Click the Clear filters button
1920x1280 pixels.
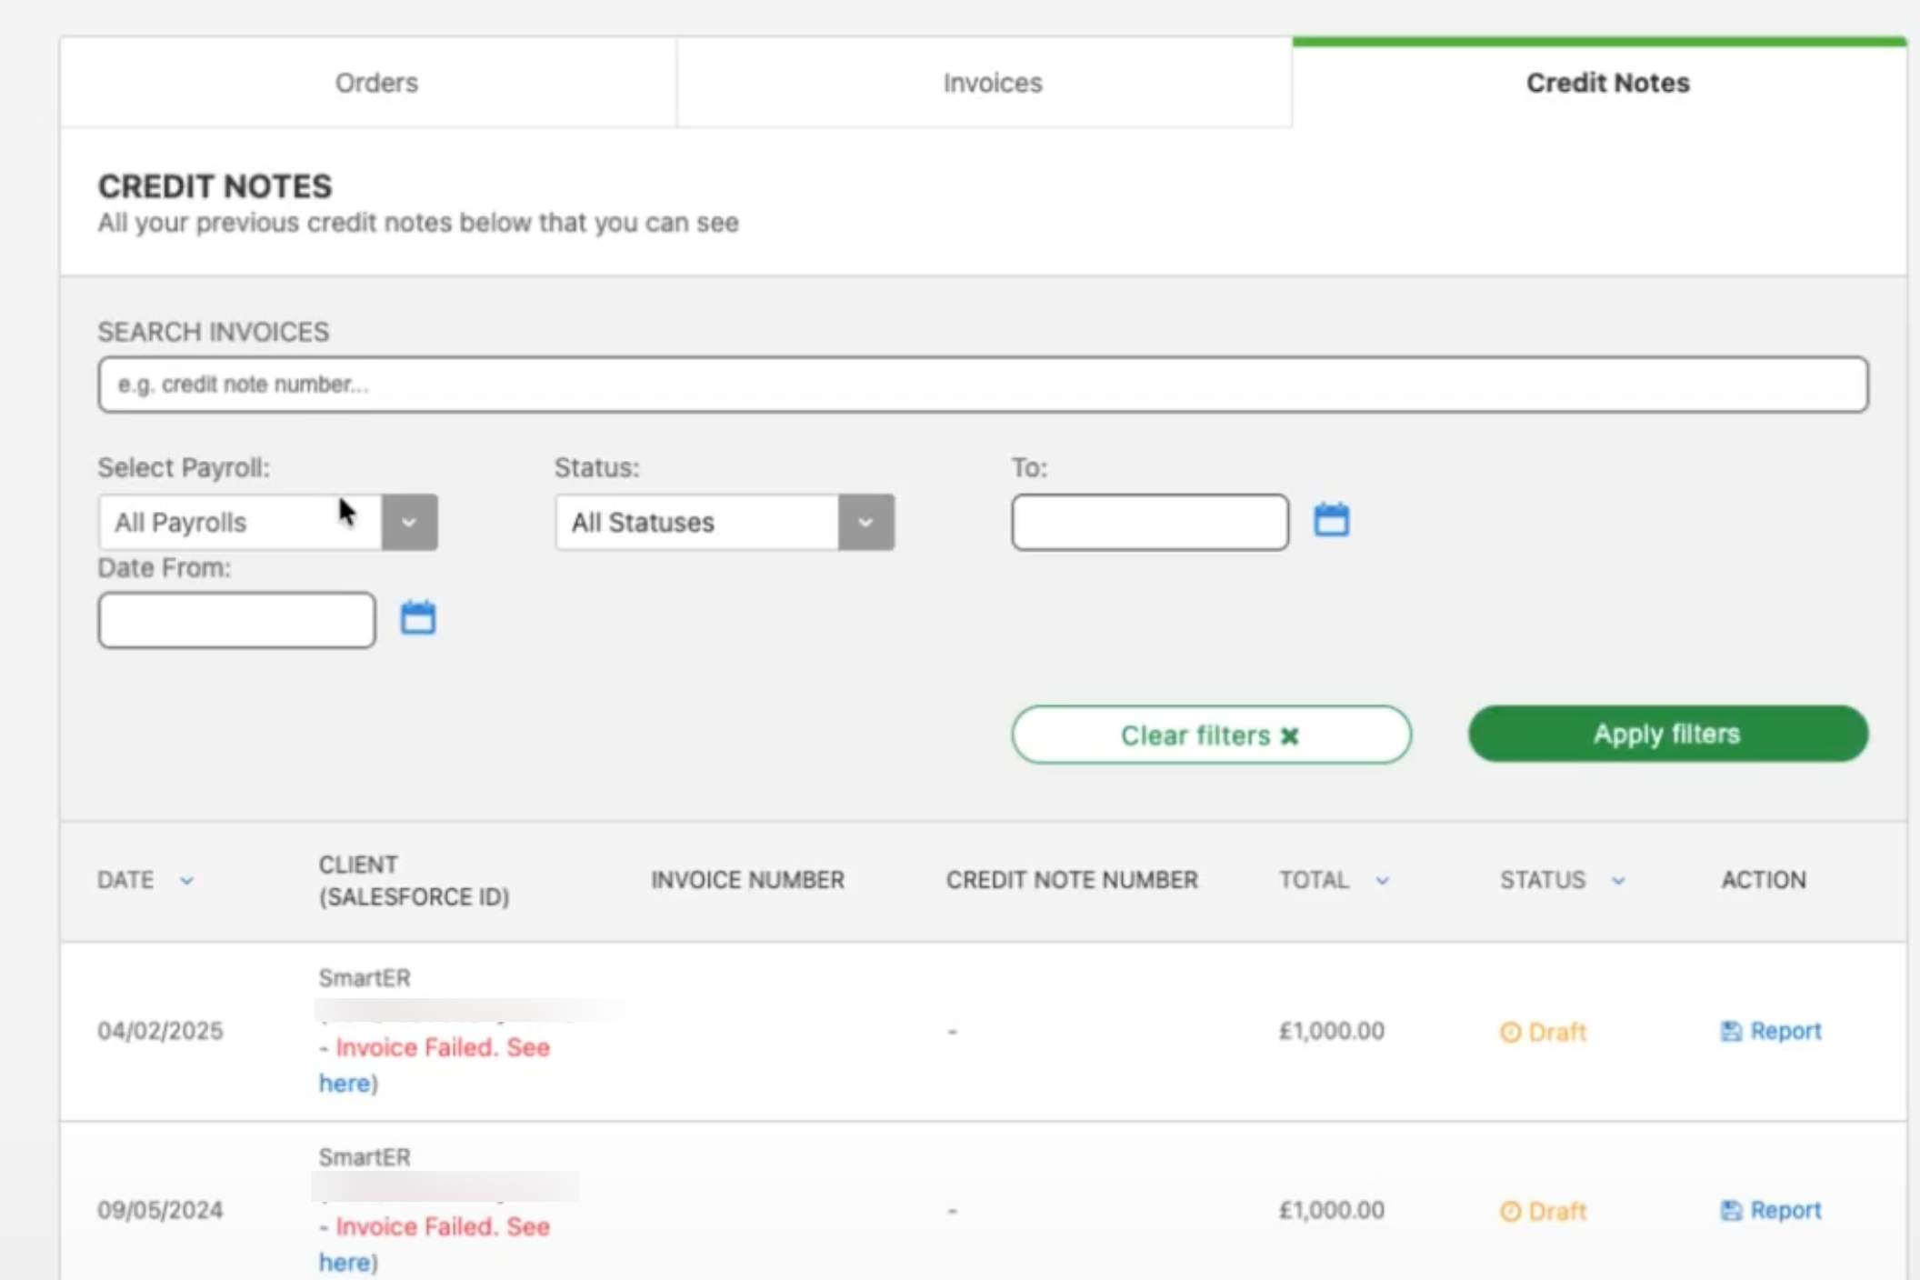pos(1211,735)
